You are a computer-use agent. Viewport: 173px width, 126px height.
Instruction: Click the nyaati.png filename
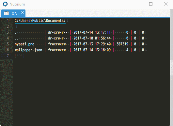click(24, 44)
